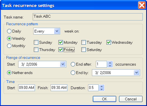
Task: Open the End by date dropdown
Action: [136, 73]
